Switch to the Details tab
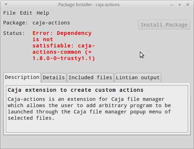The image size is (194, 149). 54,77
